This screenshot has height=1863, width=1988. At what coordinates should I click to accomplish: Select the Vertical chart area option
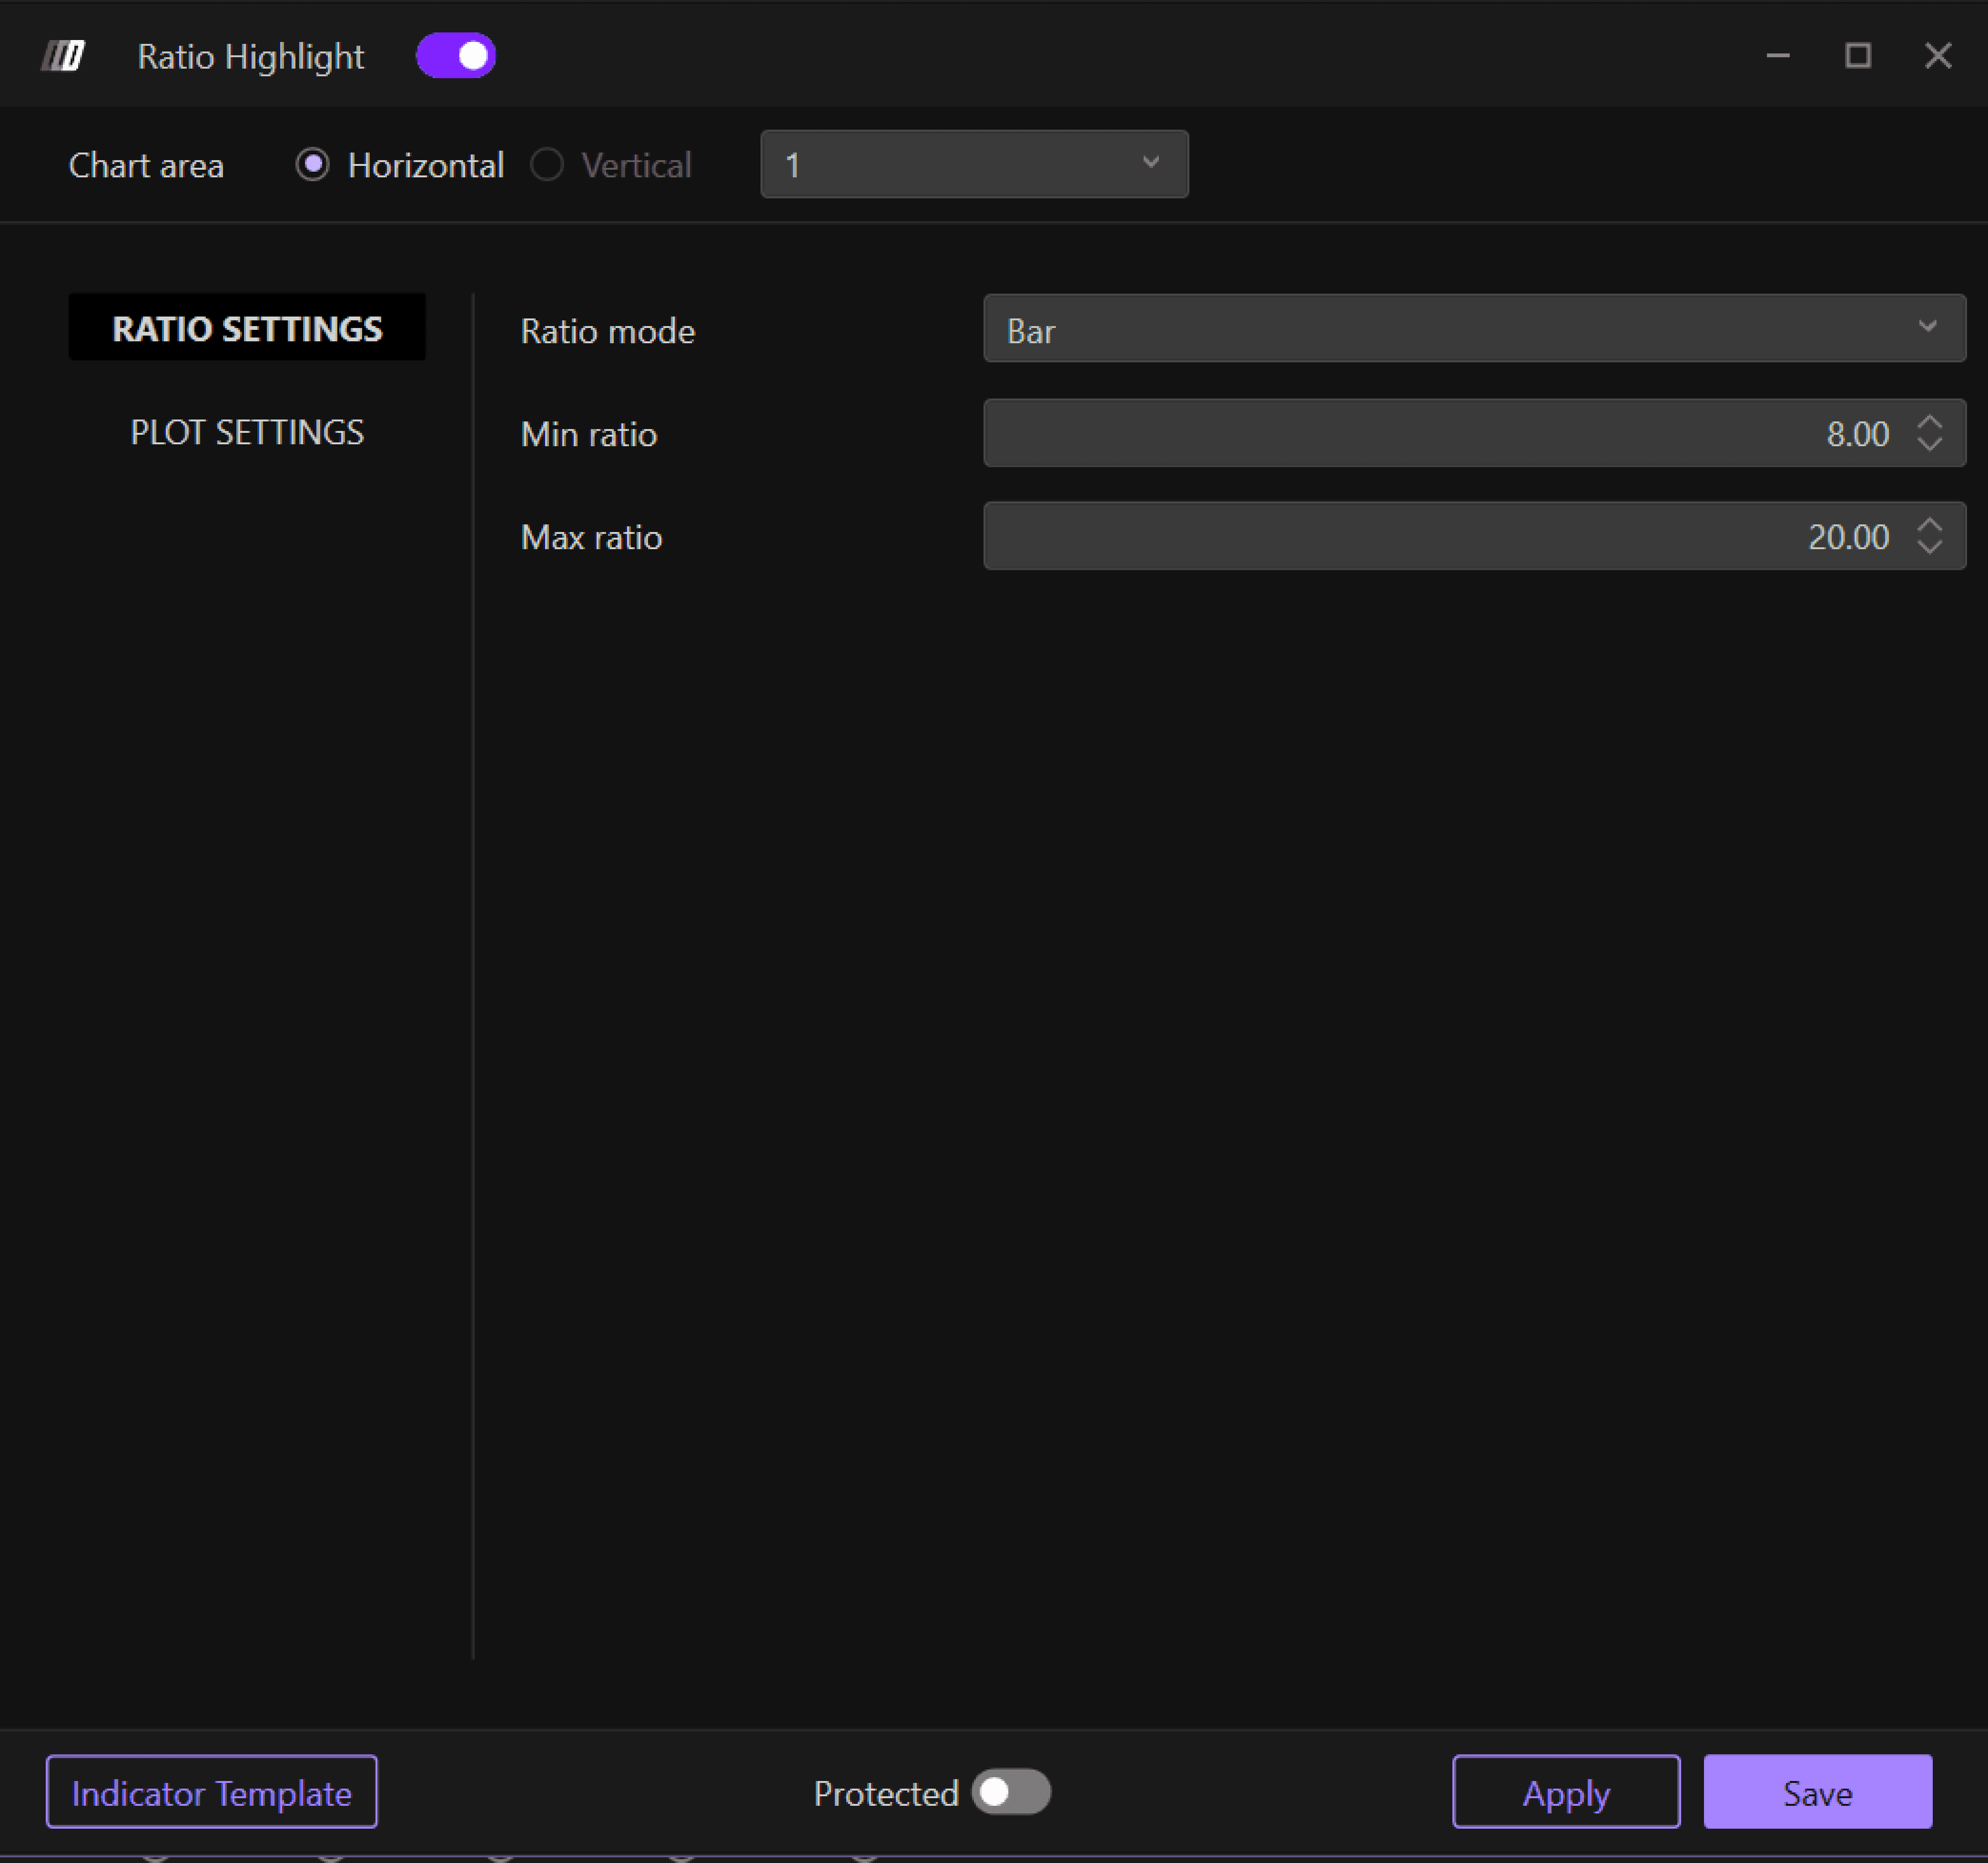[x=547, y=164]
